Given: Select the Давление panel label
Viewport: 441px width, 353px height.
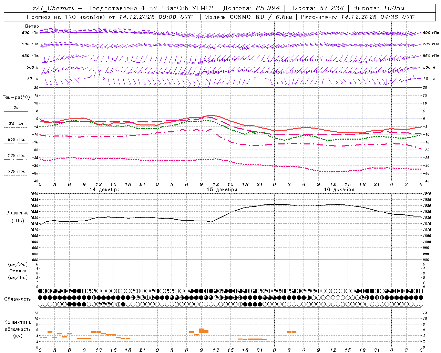Looking at the screenshot, I should (18, 213).
